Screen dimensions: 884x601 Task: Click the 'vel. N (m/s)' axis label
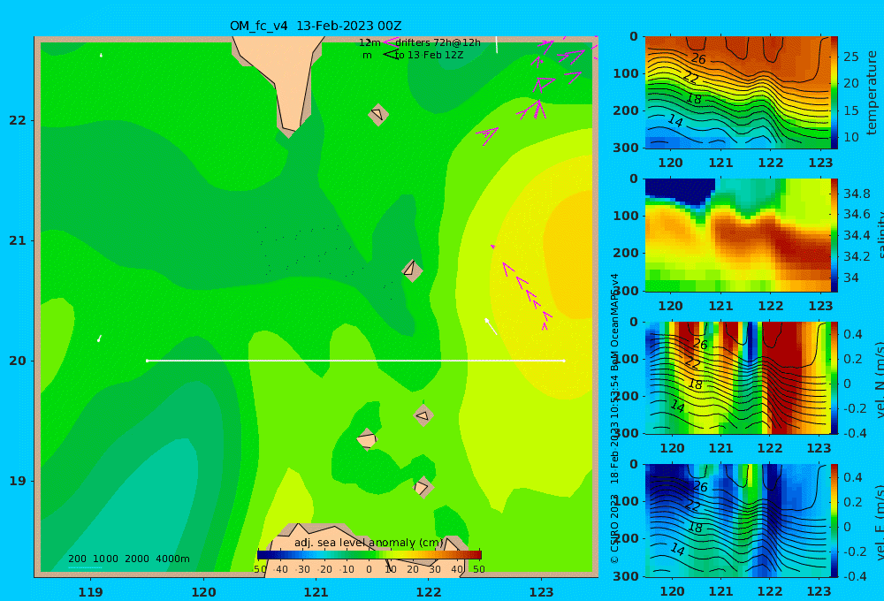pos(879,379)
